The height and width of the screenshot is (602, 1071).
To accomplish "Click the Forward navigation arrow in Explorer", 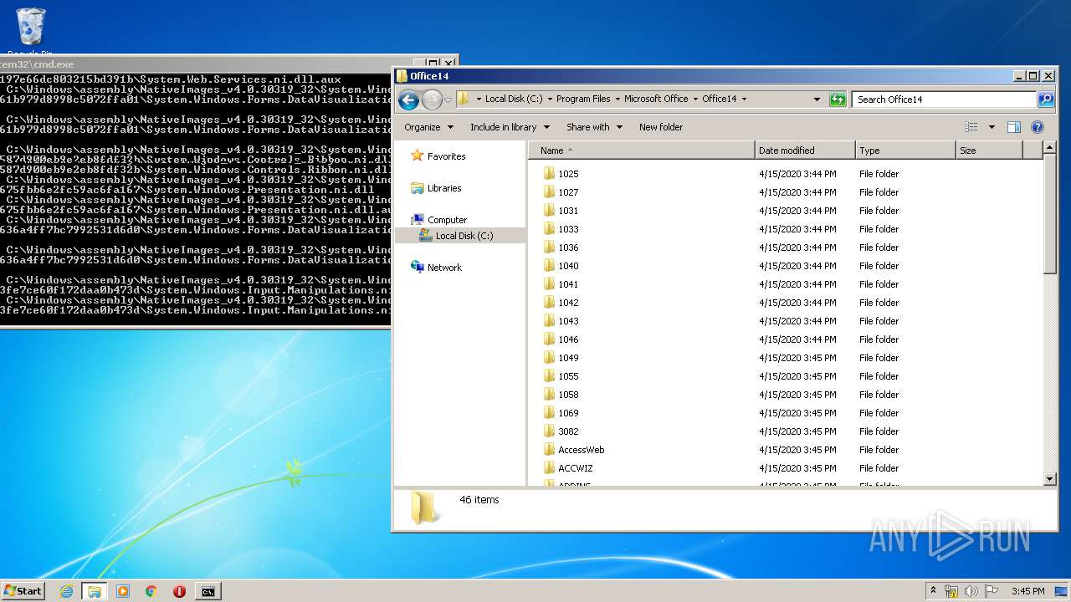I will [x=432, y=100].
